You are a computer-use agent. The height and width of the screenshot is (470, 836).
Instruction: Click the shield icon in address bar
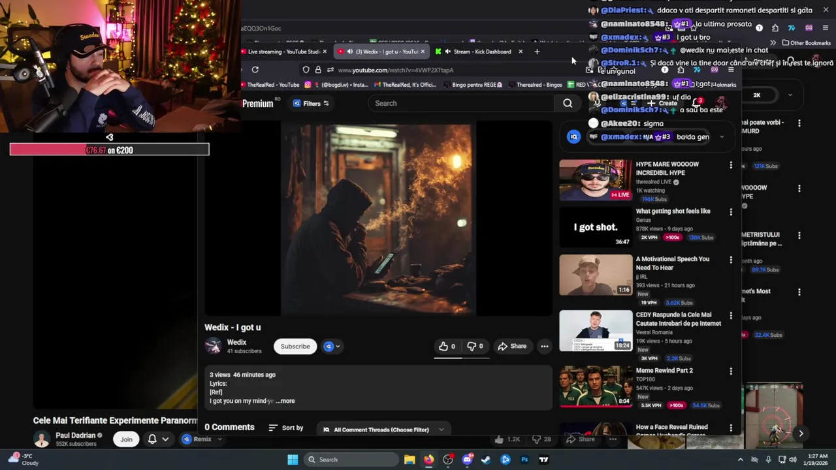tap(306, 70)
